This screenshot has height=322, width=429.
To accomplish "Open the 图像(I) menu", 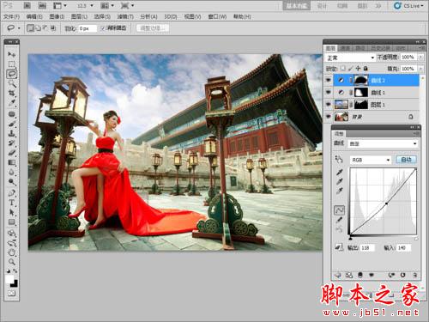I will coord(57,16).
